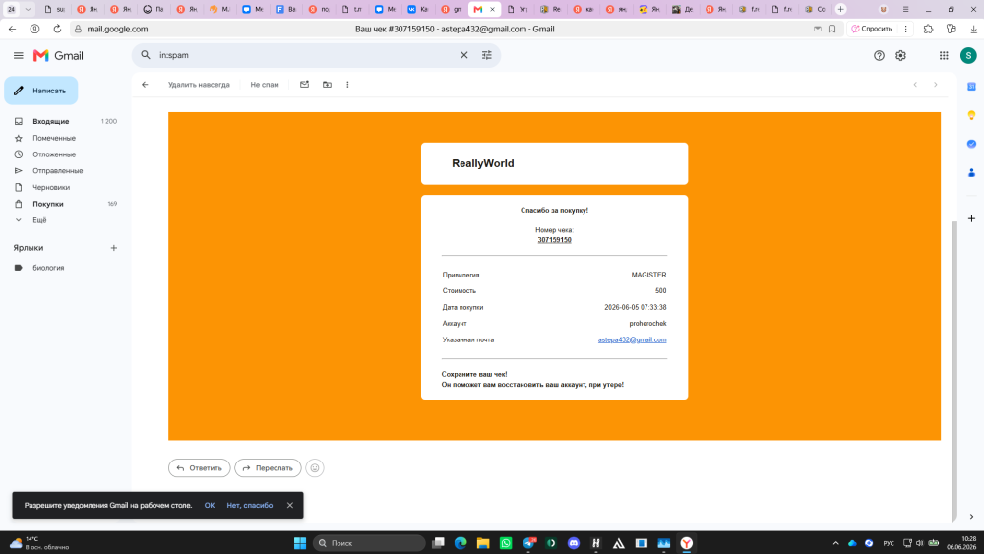Click the Gmail logo

click(58, 56)
